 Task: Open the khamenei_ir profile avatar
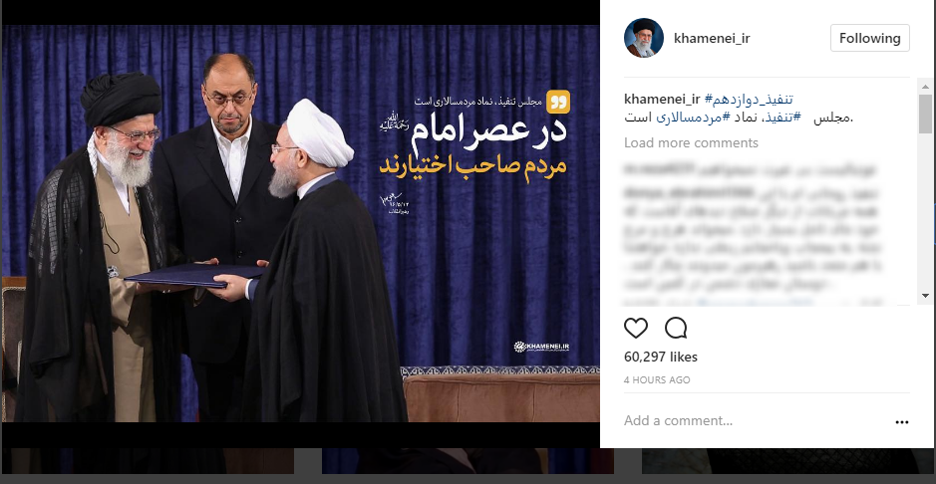coord(644,38)
